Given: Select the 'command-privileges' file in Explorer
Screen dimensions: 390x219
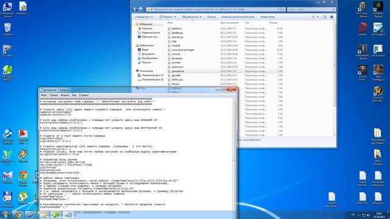Looking at the screenshot, I should tap(183, 50).
